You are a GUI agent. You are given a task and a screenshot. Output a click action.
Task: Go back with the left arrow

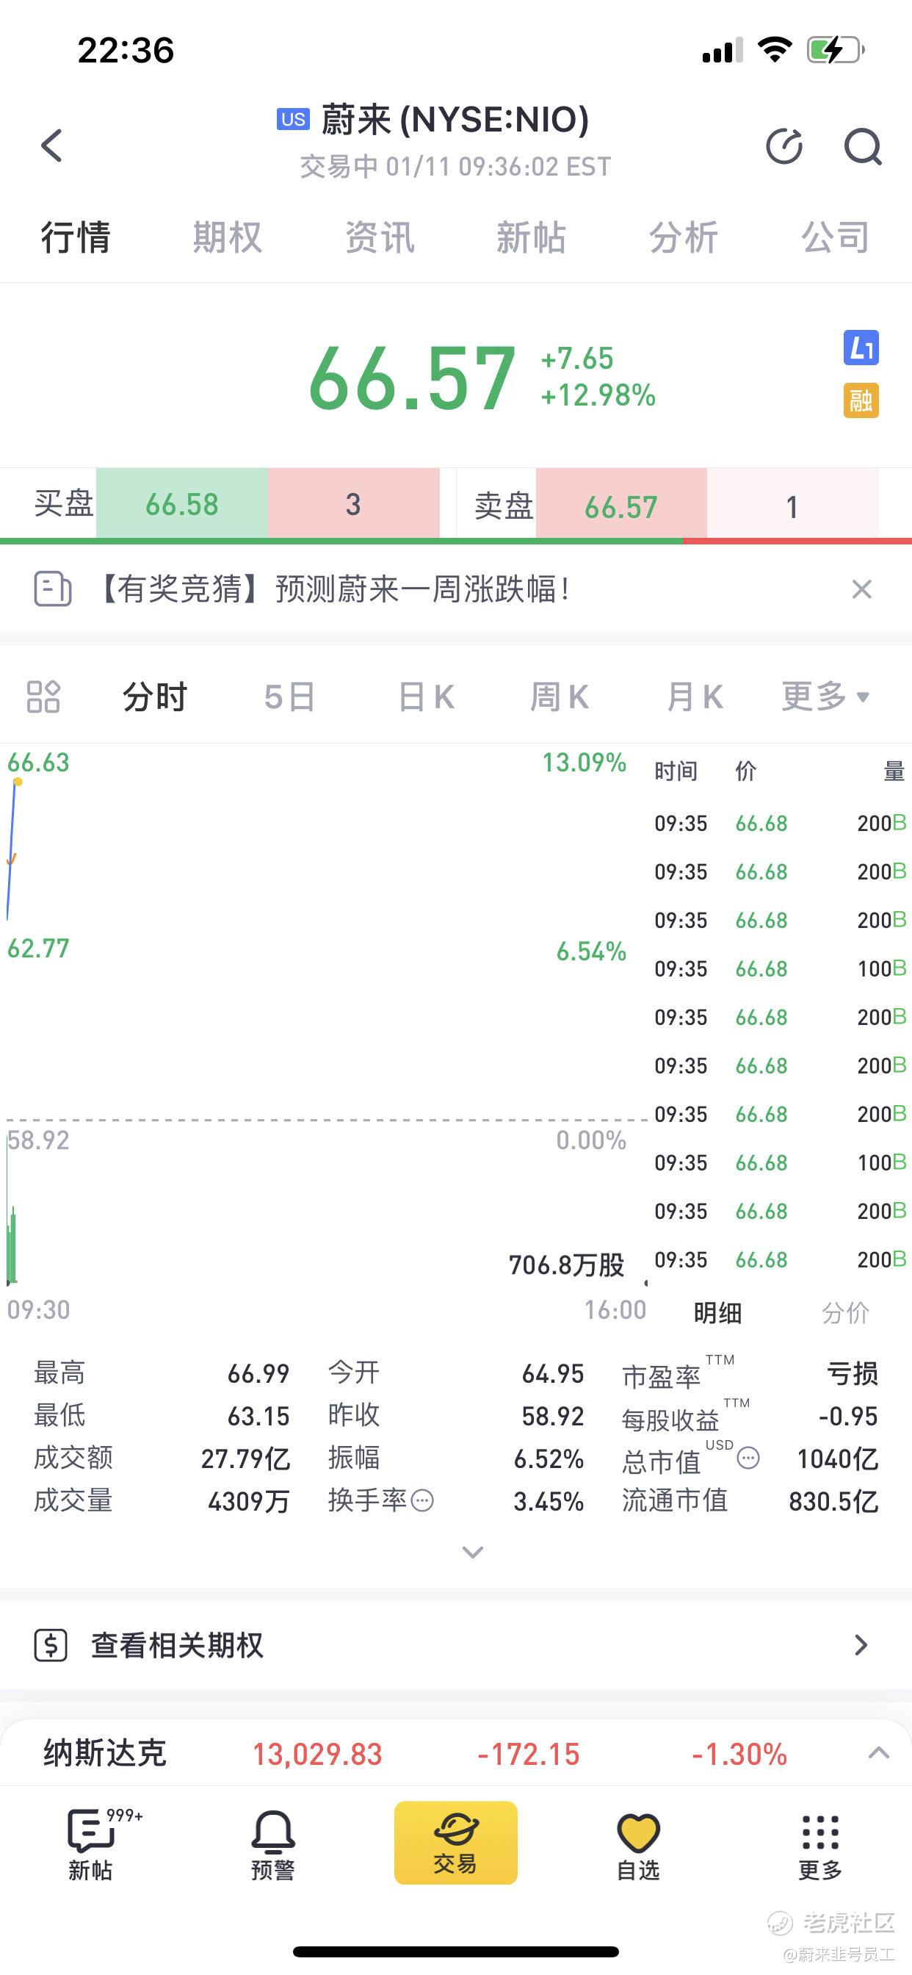click(x=51, y=145)
